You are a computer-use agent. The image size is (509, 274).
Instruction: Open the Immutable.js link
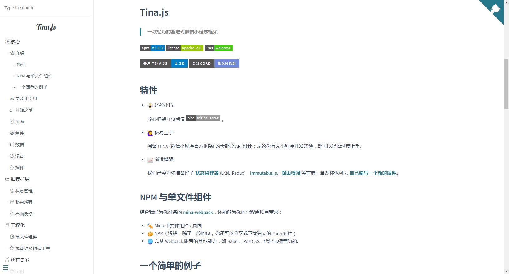[x=264, y=173]
